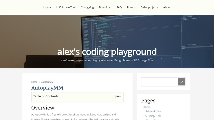The height and width of the screenshot is (120, 214).
Task: Open the About link under Pages
Action: tap(147, 107)
